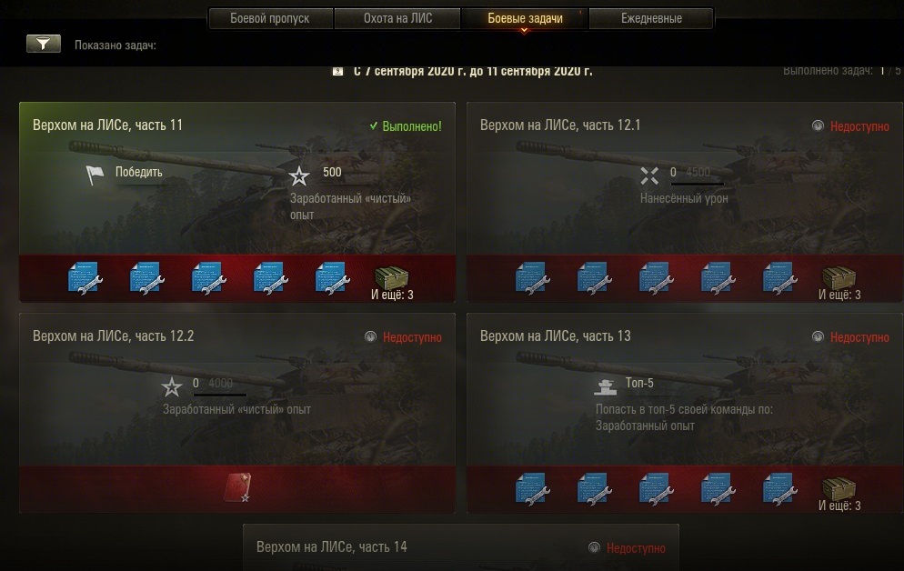This screenshot has height=571, width=904.
Task: Open the partially visible часть 14 card
Action: pos(461,547)
